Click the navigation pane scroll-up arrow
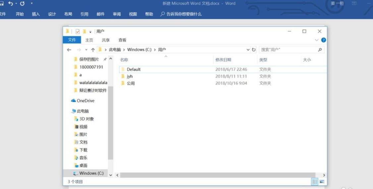373x189 pixels. [x=111, y=59]
